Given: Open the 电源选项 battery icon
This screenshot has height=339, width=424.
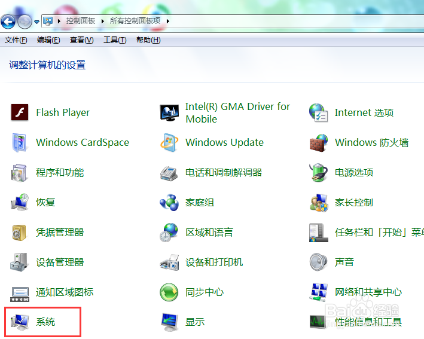Looking at the screenshot, I should tap(318, 172).
